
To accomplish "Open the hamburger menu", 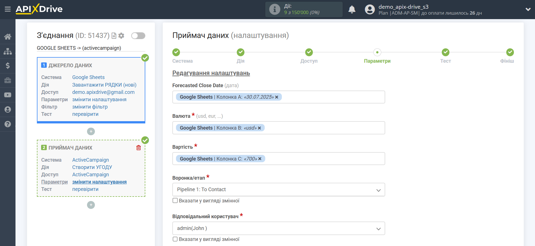I will 8,9.
